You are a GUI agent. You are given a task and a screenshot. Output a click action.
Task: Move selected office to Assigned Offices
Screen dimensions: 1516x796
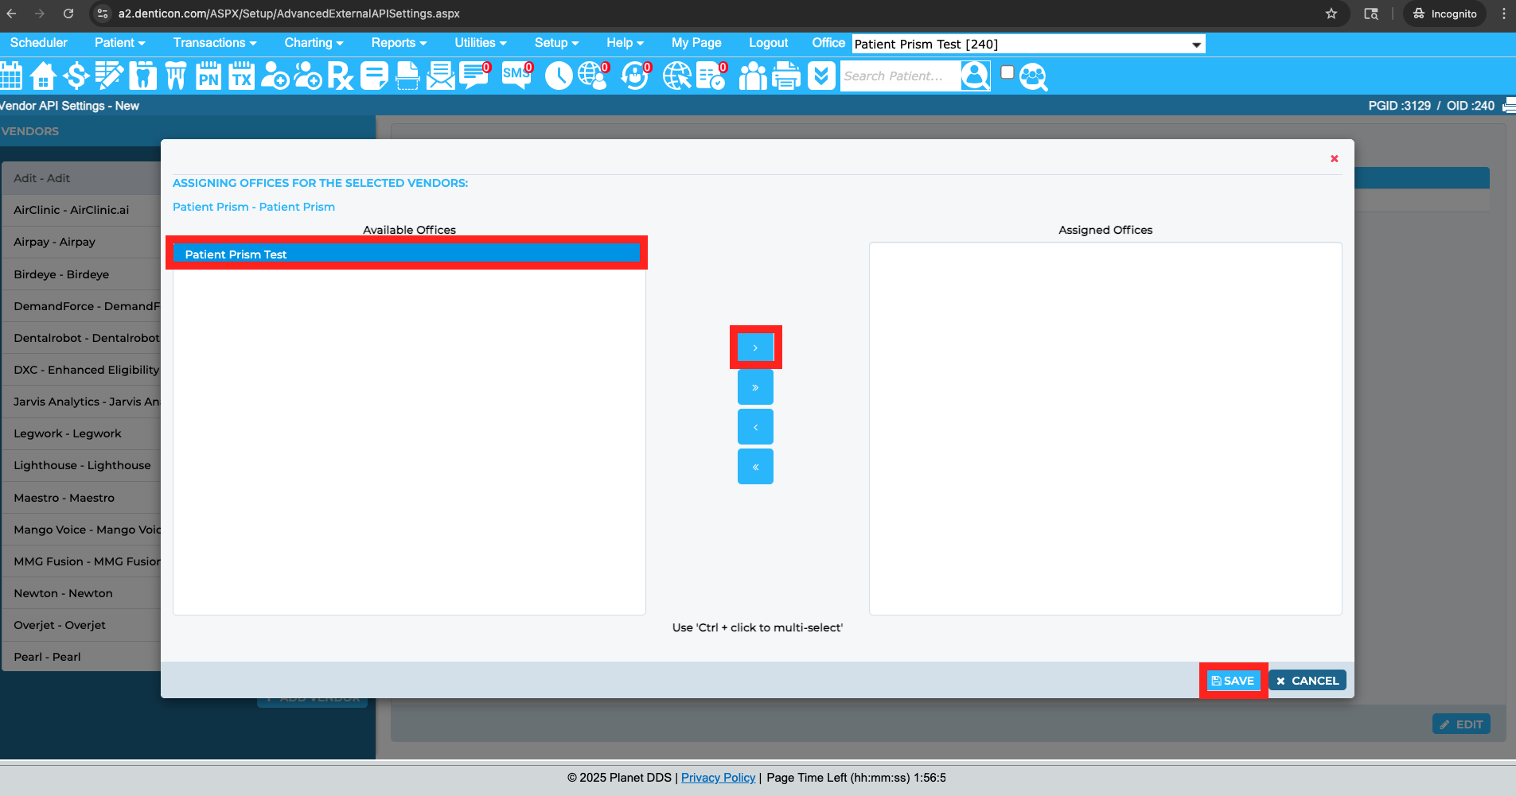[x=755, y=348]
